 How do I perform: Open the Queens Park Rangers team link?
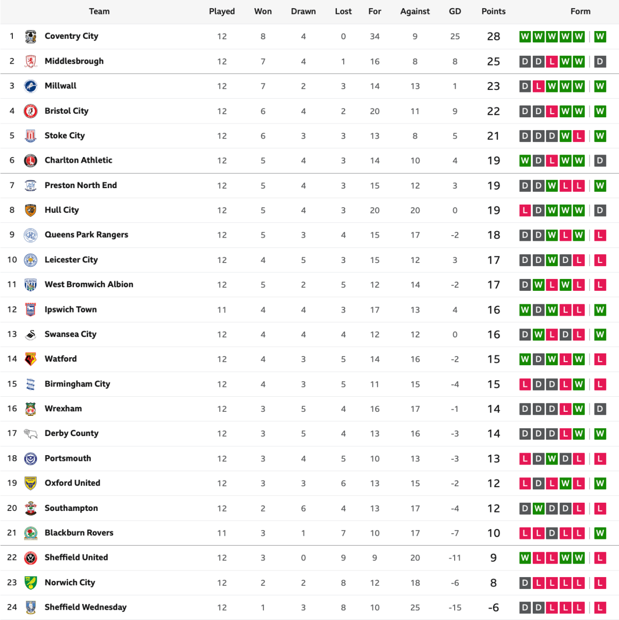point(86,235)
